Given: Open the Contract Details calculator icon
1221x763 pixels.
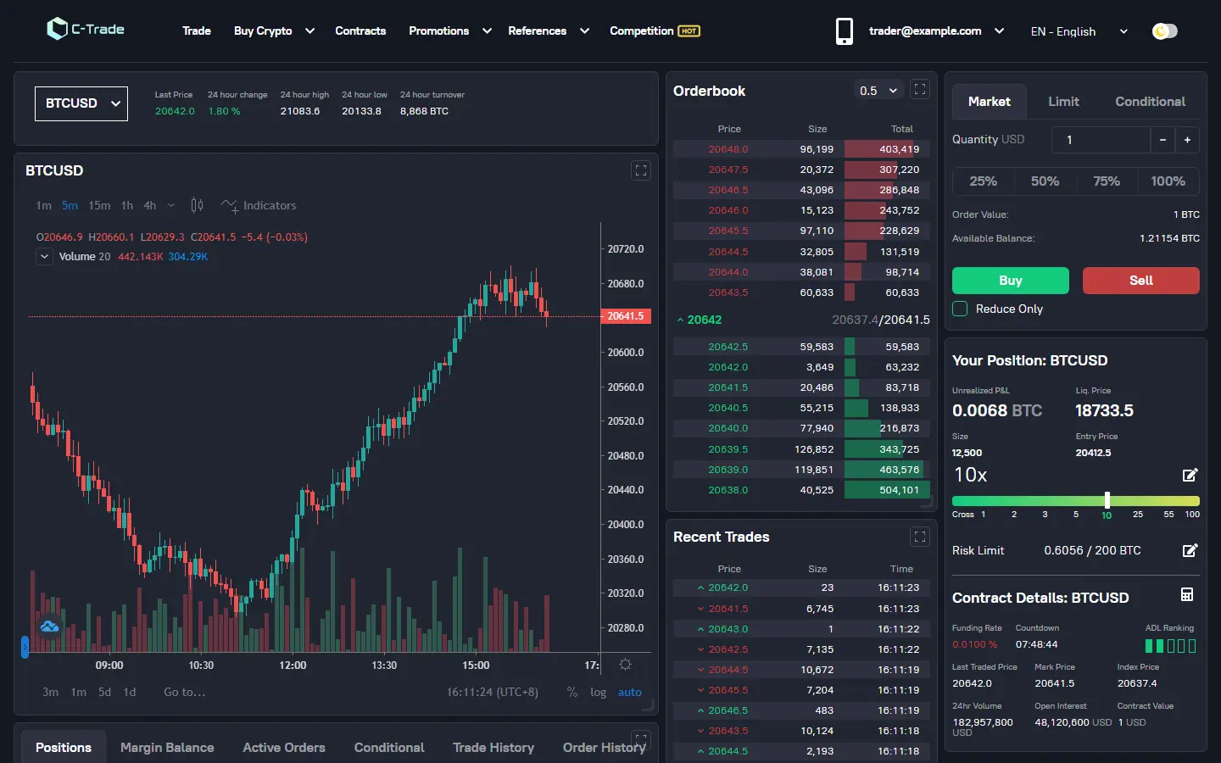Looking at the screenshot, I should [1187, 595].
